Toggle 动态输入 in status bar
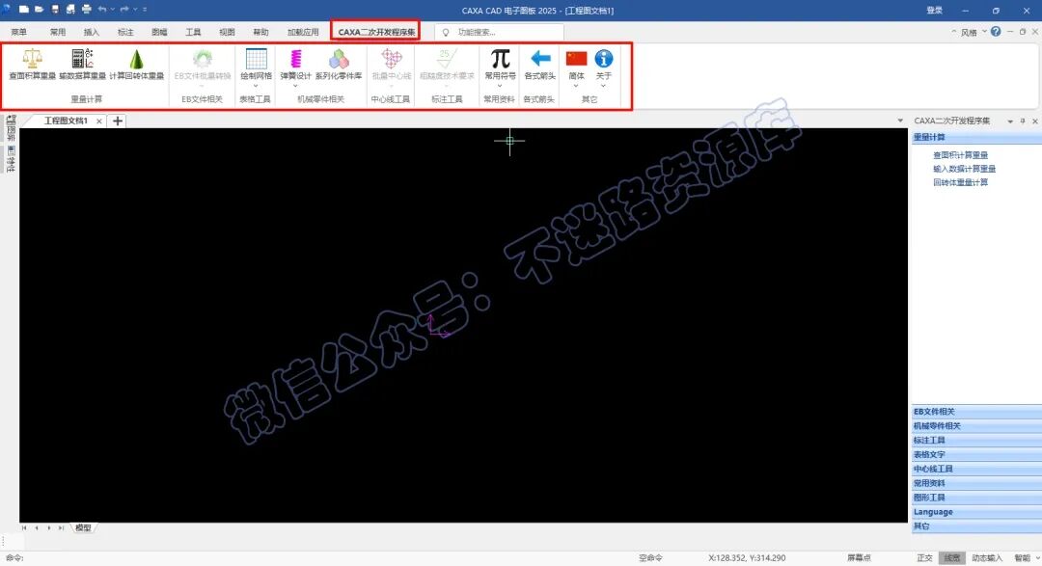 tap(987, 558)
